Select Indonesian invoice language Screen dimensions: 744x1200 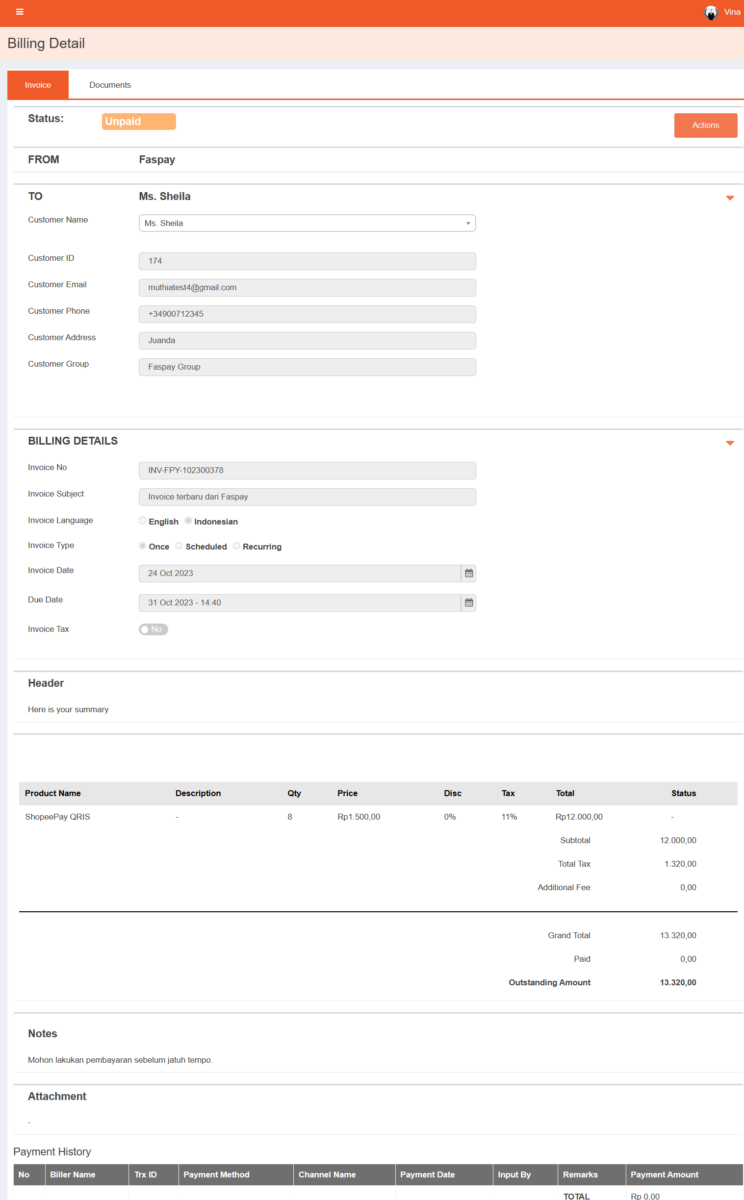(188, 521)
